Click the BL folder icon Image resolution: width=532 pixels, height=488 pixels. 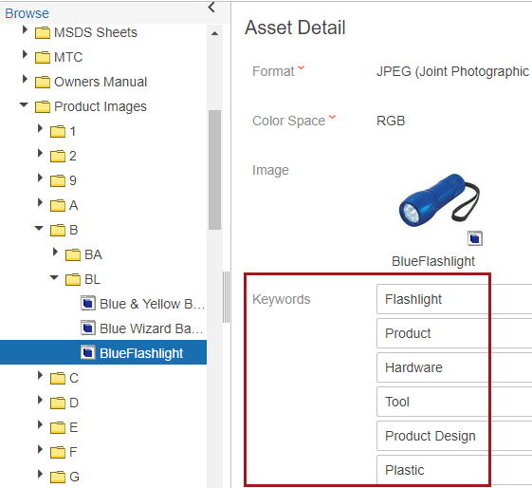[73, 279]
